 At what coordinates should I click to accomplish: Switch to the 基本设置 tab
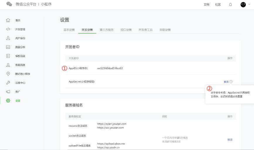[x=69, y=30]
